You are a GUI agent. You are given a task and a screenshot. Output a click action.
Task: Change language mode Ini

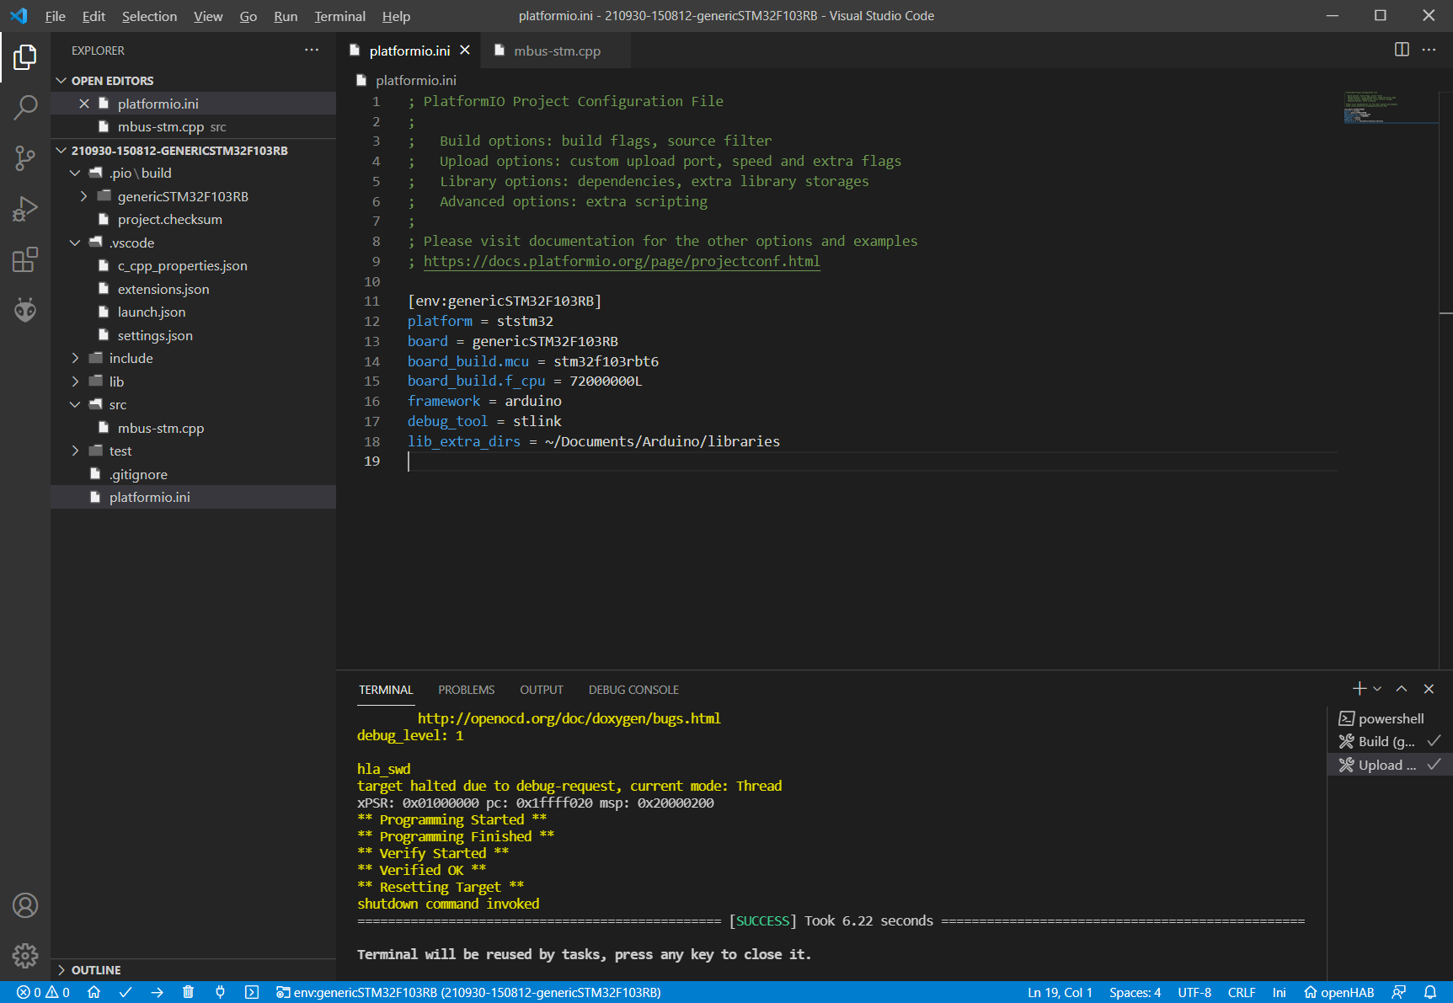click(1279, 992)
